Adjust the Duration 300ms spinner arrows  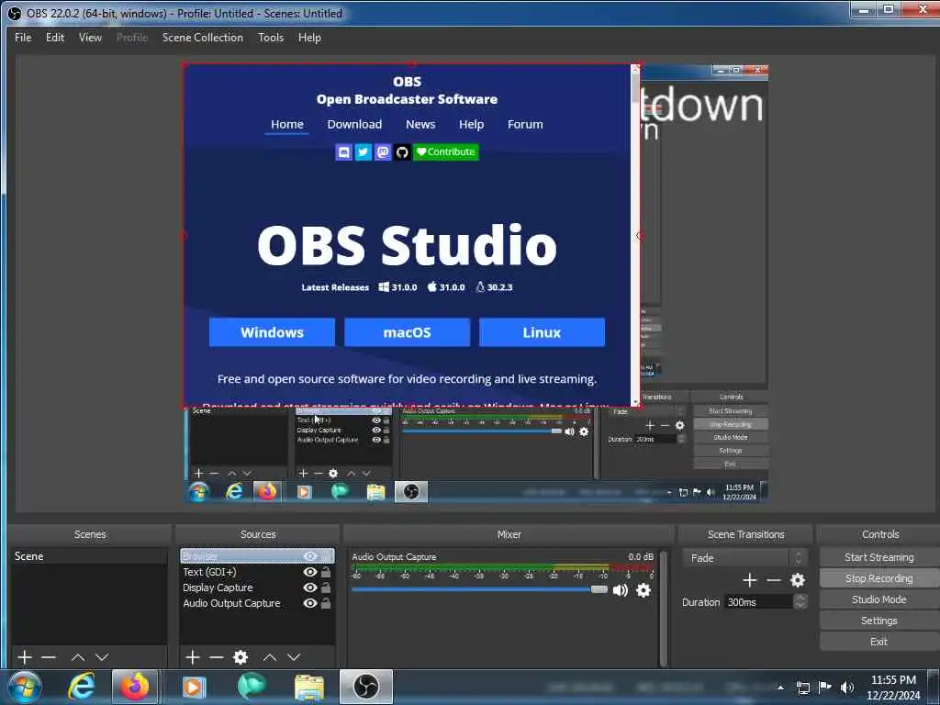click(x=800, y=602)
